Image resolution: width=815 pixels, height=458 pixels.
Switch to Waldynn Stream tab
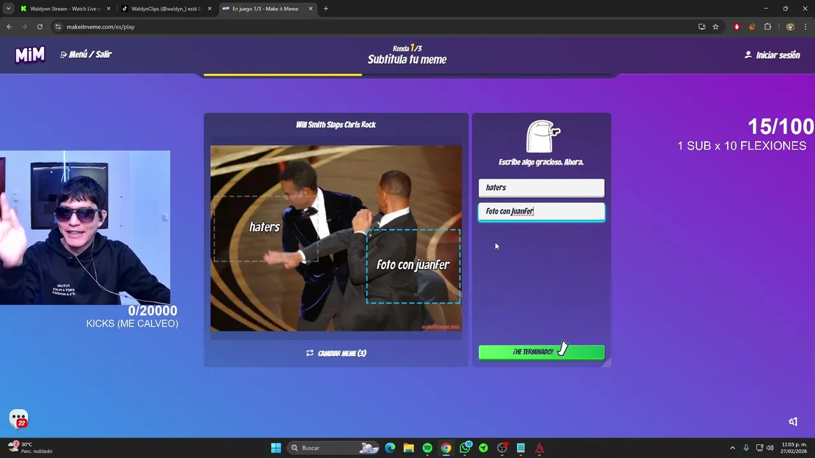click(64, 9)
